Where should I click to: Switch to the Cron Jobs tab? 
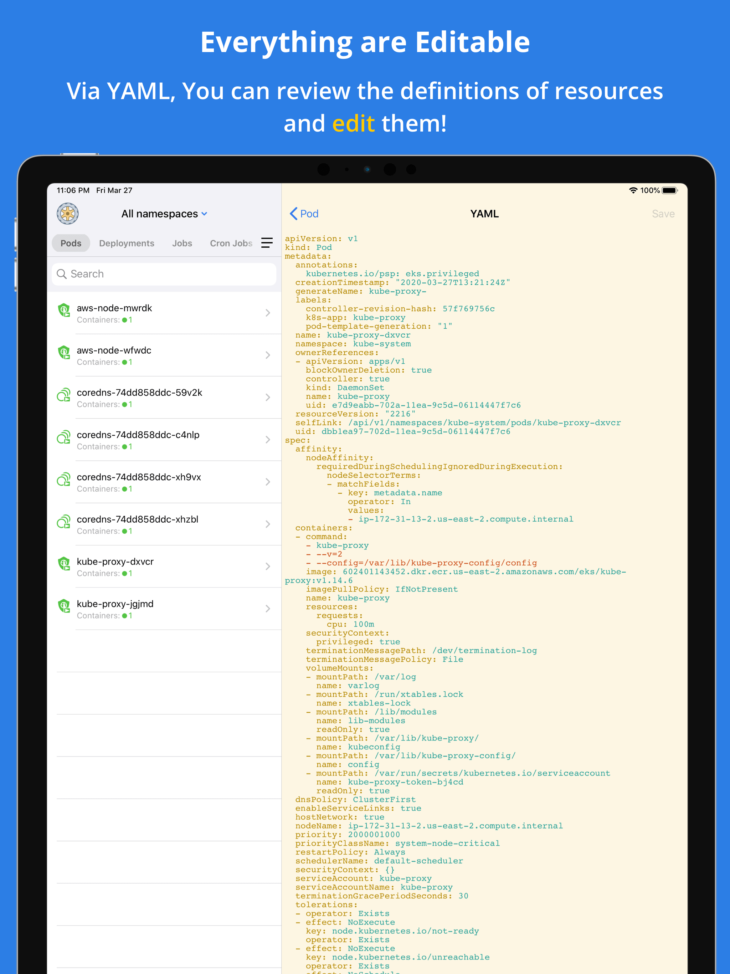coord(231,243)
